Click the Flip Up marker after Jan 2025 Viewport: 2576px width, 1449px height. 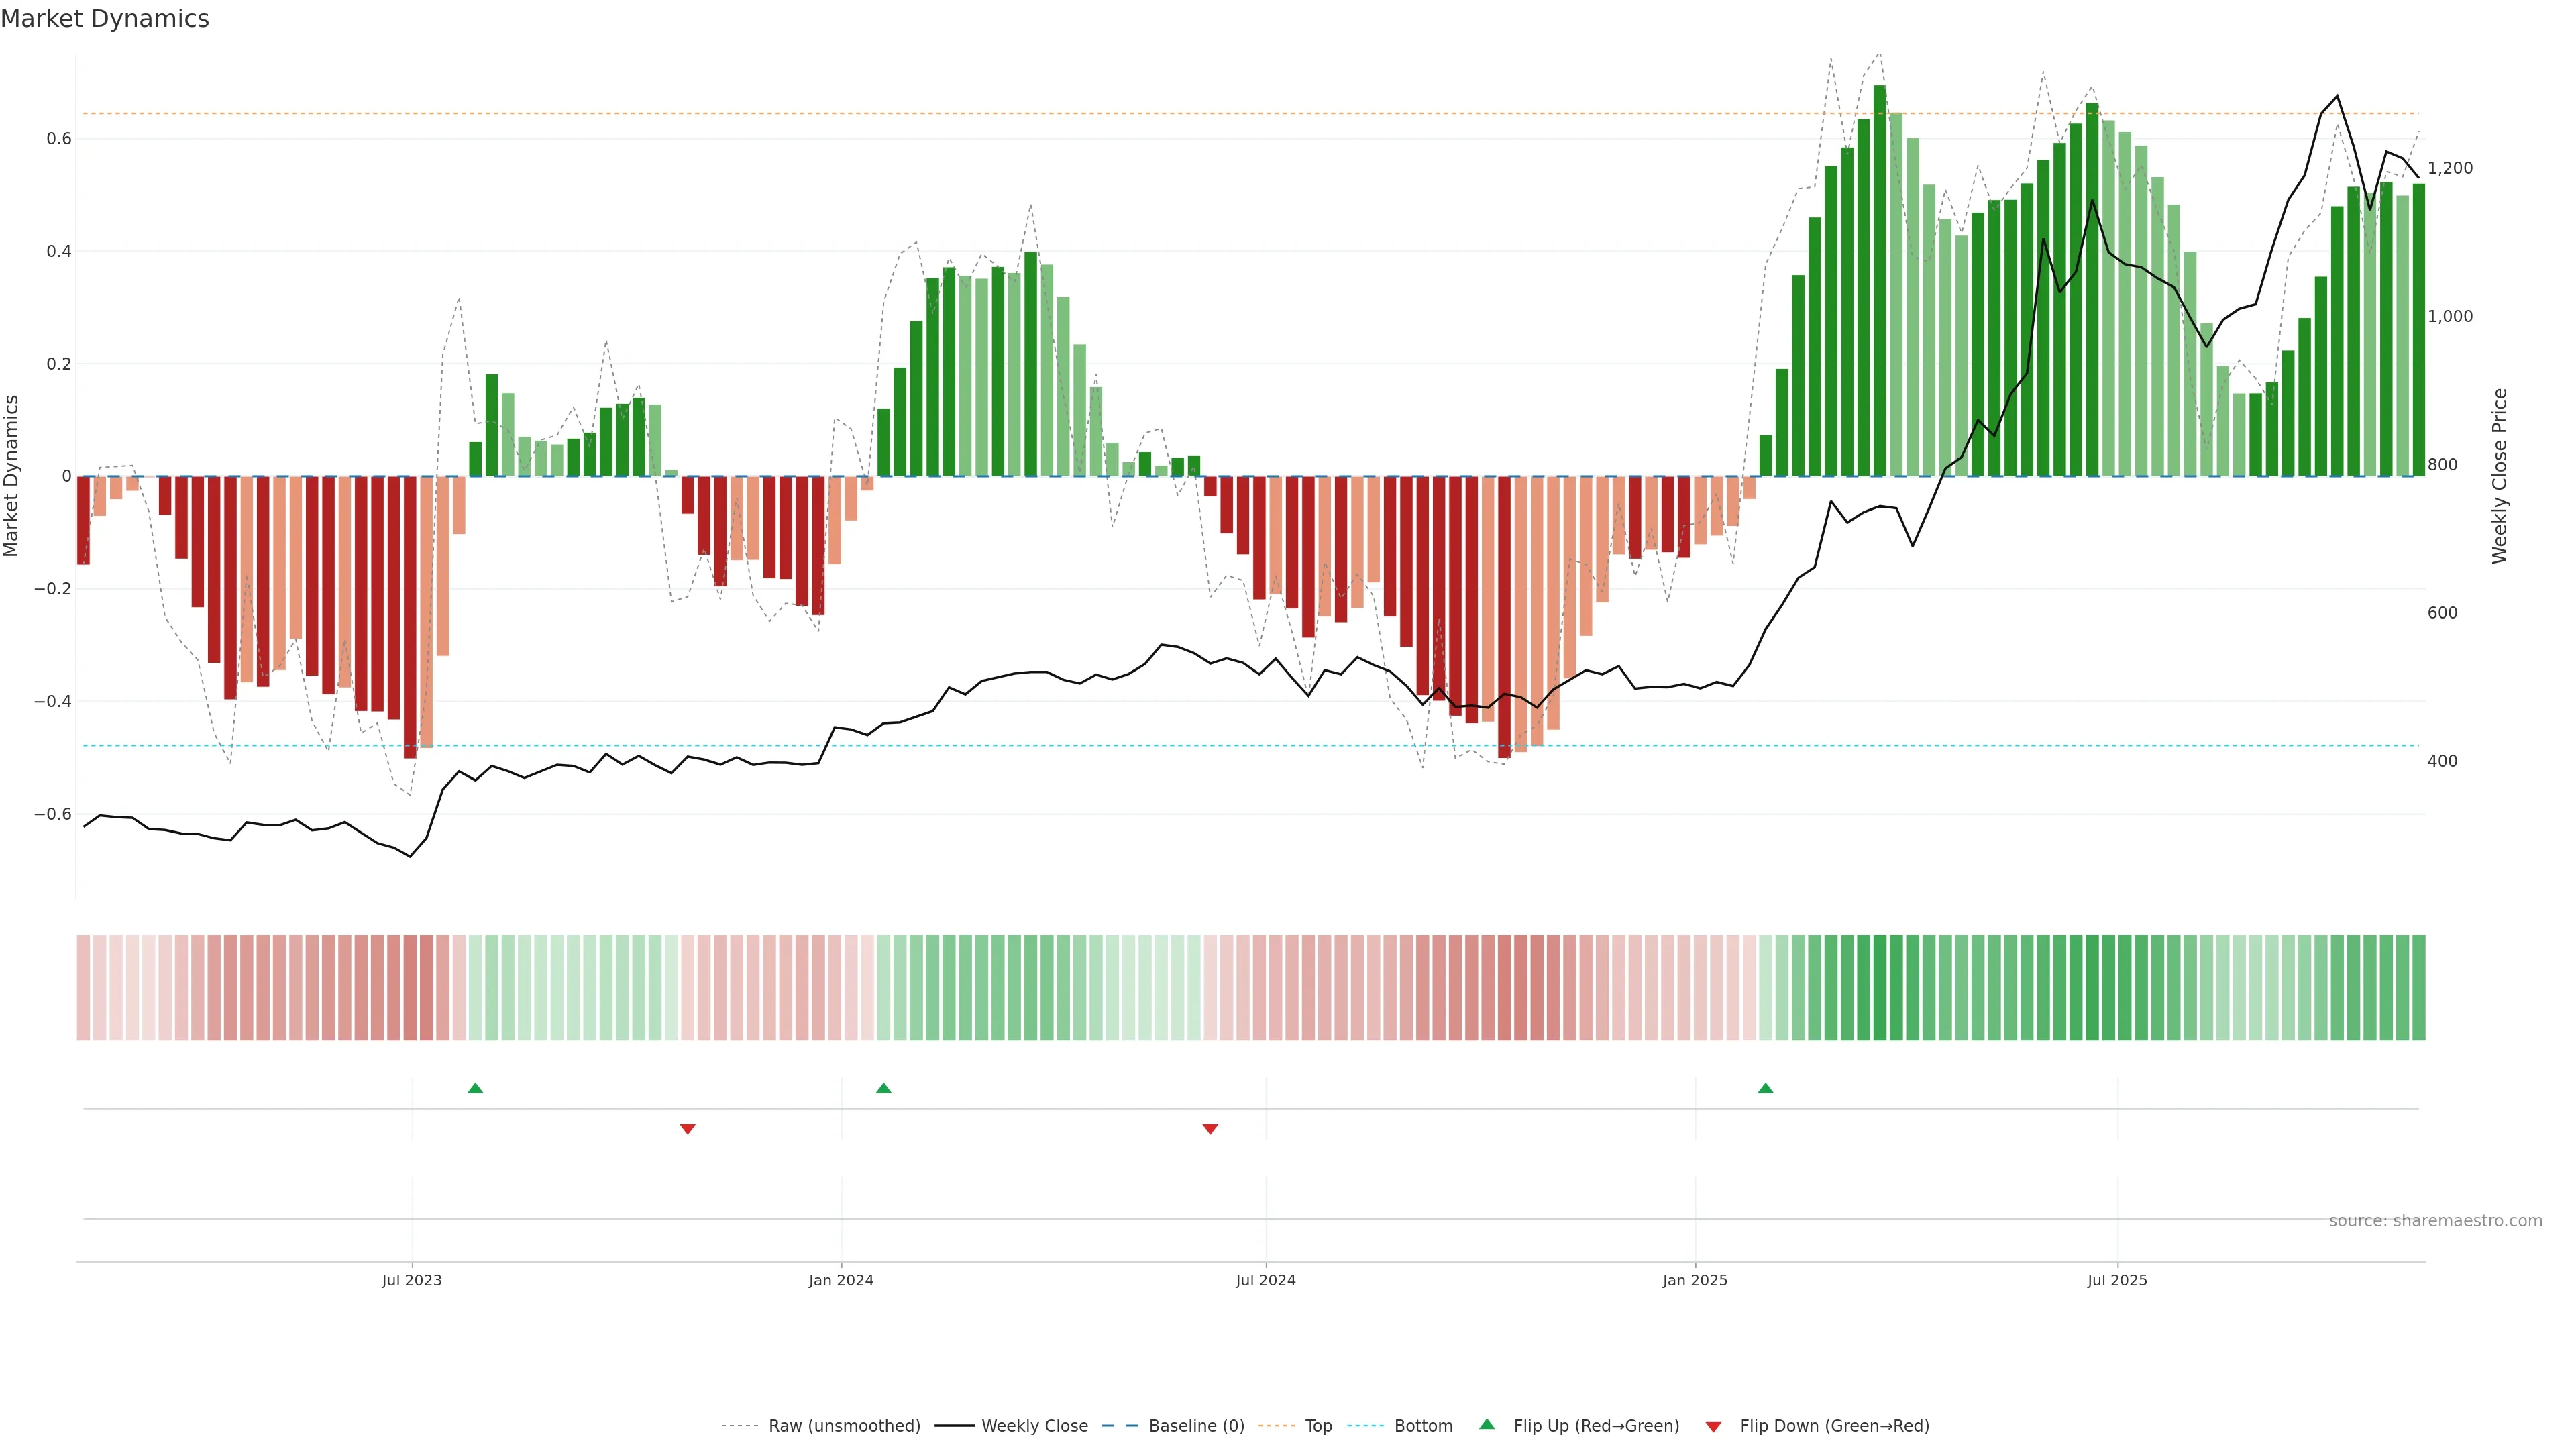1765,1088
